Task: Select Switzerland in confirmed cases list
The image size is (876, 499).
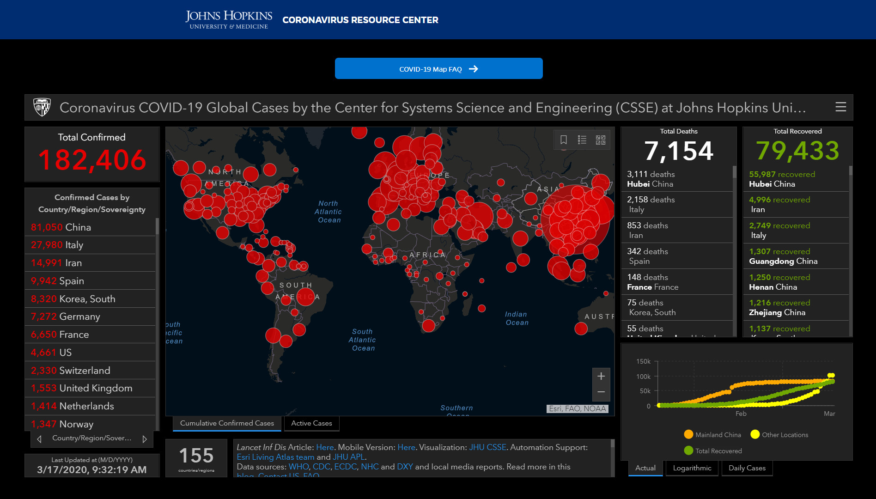Action: (90, 371)
